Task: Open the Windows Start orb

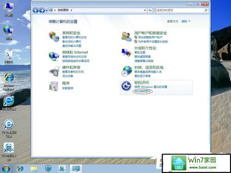Action: pyautogui.click(x=6, y=168)
